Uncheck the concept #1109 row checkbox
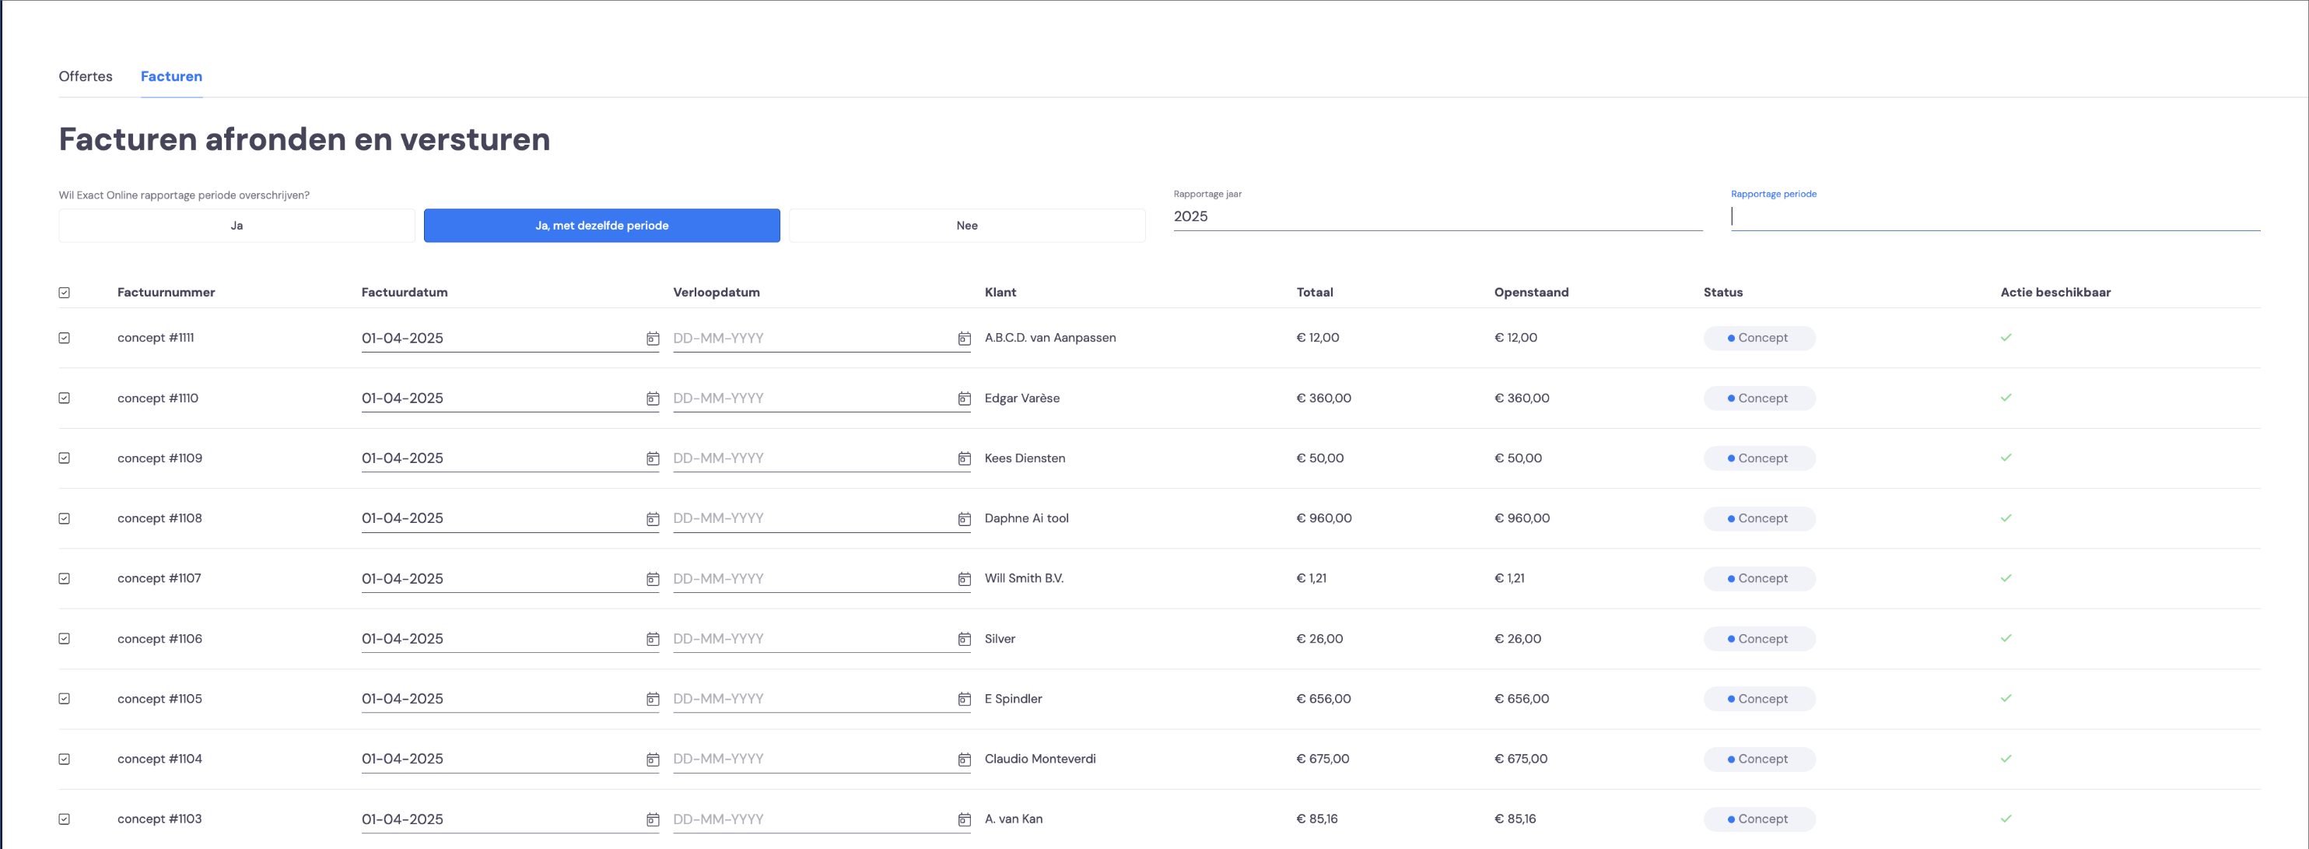The image size is (2309, 849). tap(65, 458)
